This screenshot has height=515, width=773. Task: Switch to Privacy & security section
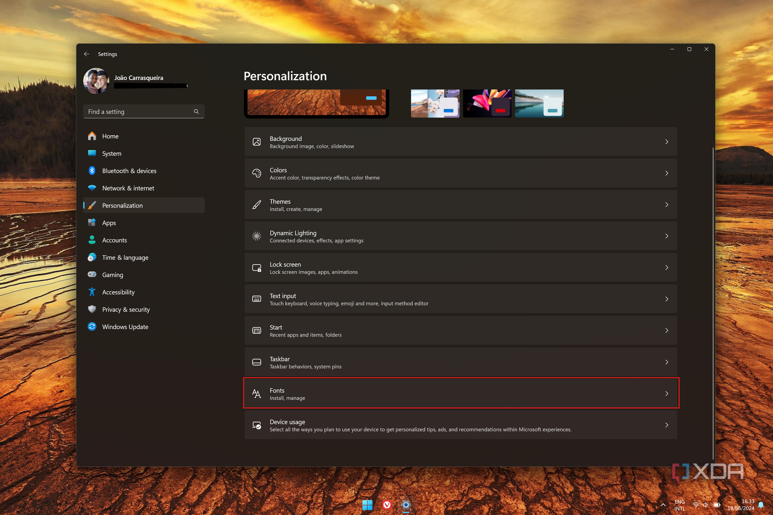(x=125, y=309)
